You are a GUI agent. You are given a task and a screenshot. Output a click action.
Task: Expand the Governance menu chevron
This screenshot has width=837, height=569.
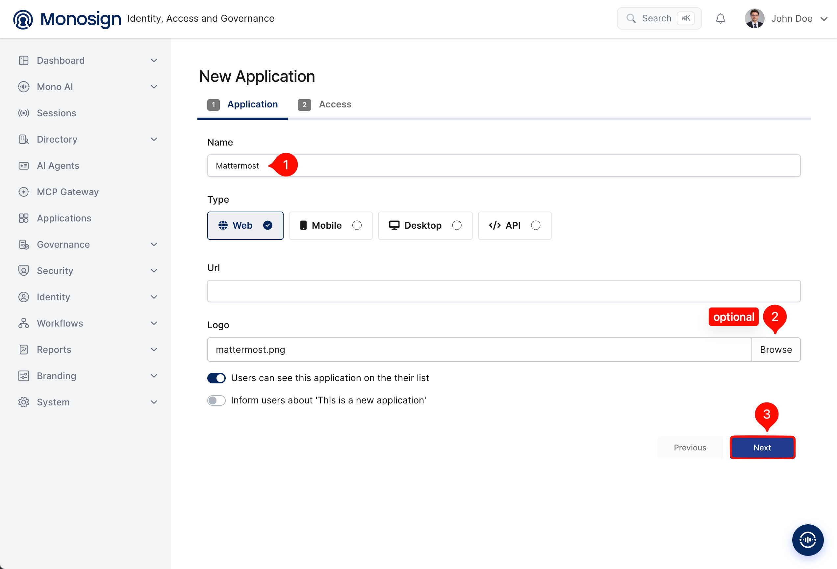(154, 244)
